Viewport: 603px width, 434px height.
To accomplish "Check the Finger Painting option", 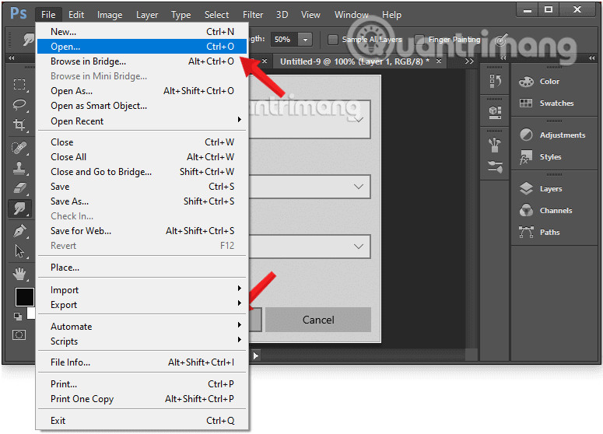I will (420, 40).
